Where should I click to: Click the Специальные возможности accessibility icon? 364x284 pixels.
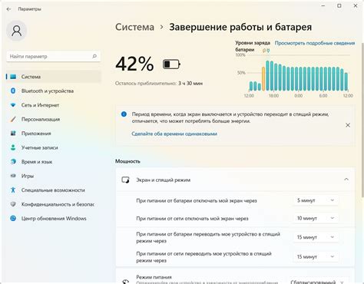click(x=13, y=190)
